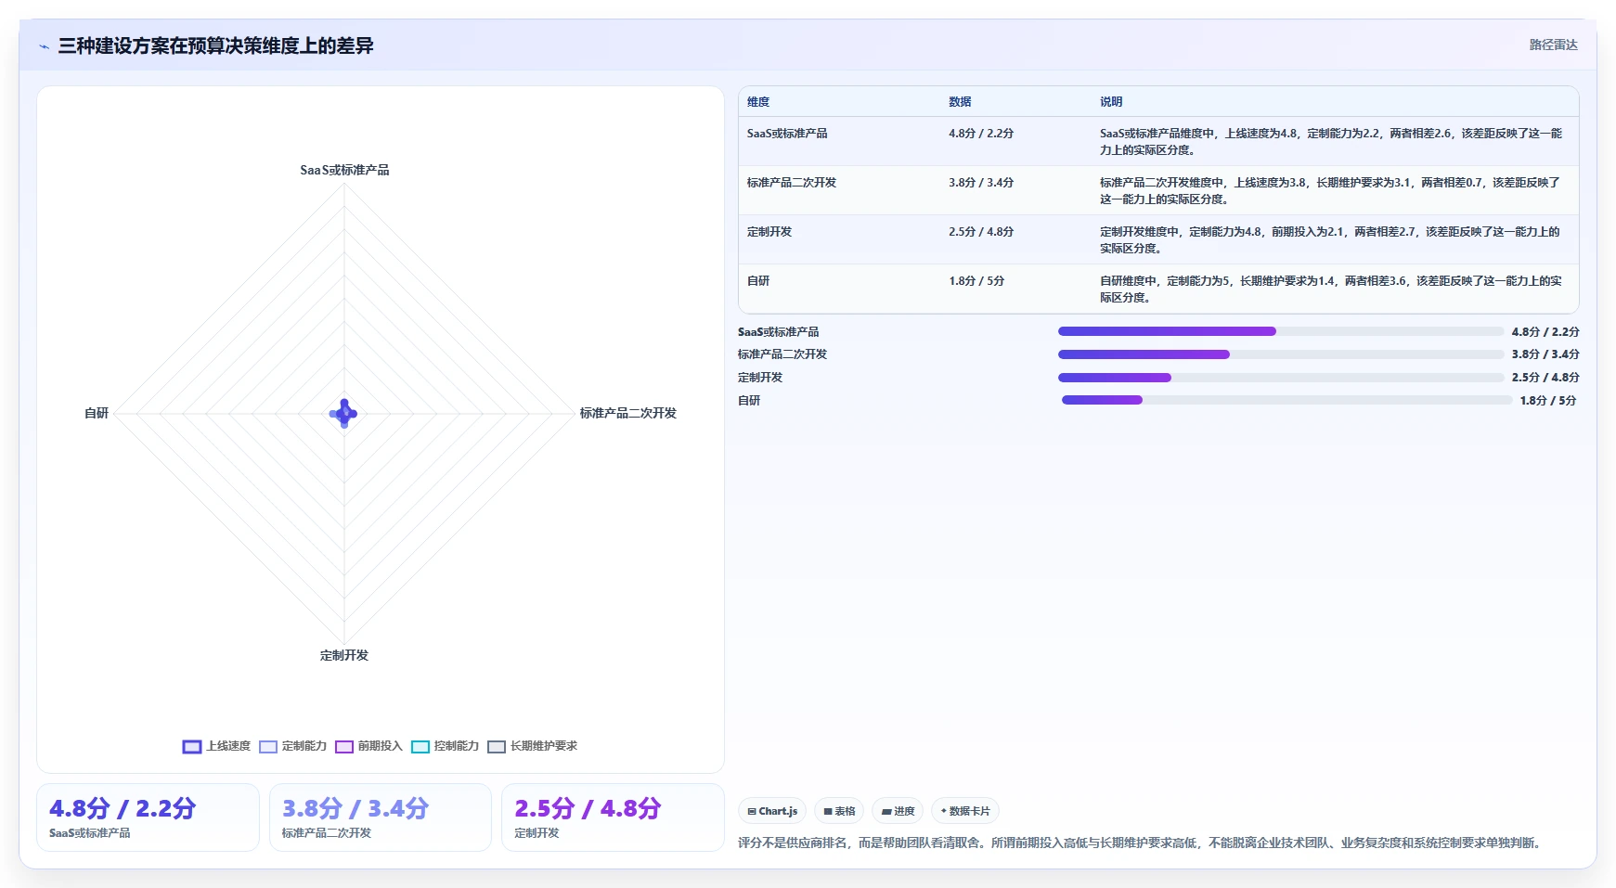This screenshot has width=1616, height=888.
Task: Toggle 定制能力 legend series
Action: [x=292, y=746]
